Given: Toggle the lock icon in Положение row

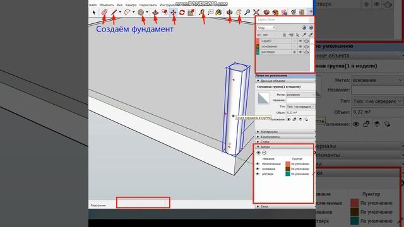Looking at the screenshot, I should point(295,119).
